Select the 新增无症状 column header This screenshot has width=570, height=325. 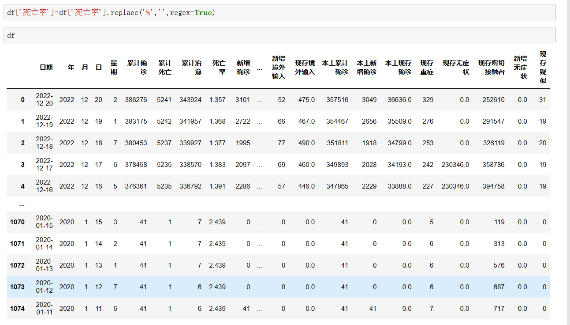pos(521,67)
